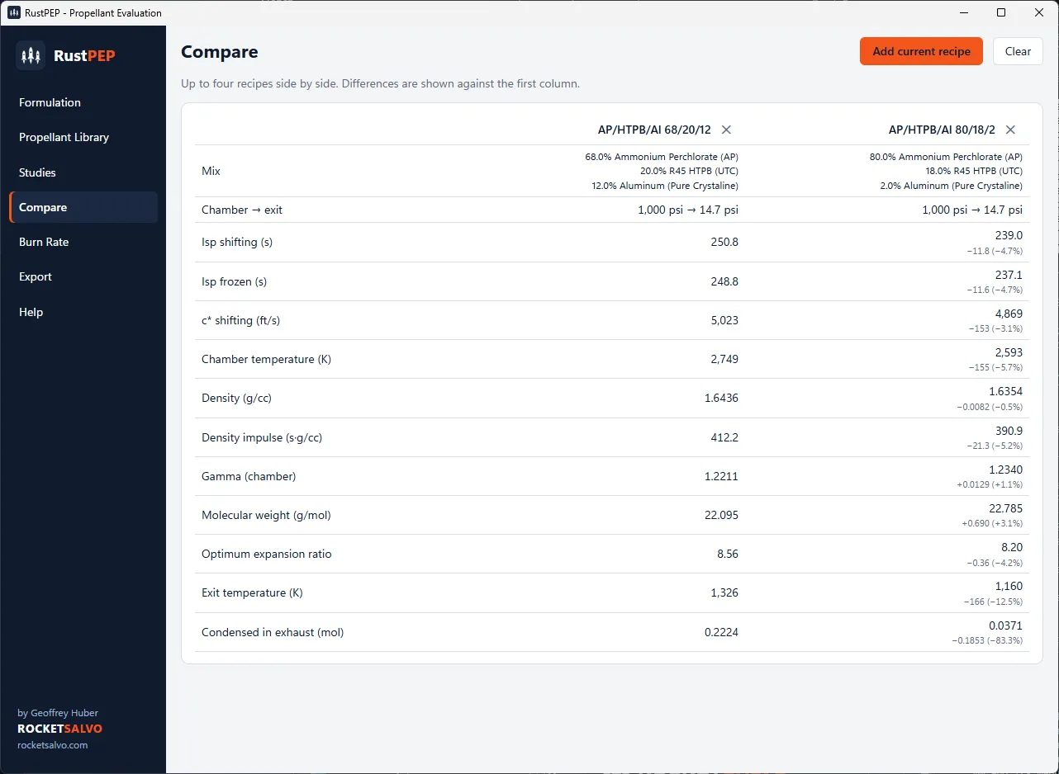This screenshot has height=774, width=1059.
Task: Click the ROCKETSALVO brand text
Action: tap(59, 729)
